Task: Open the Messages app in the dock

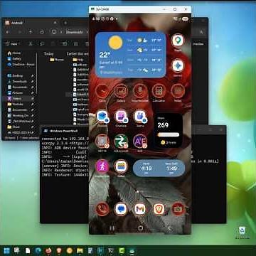Action: (121, 209)
